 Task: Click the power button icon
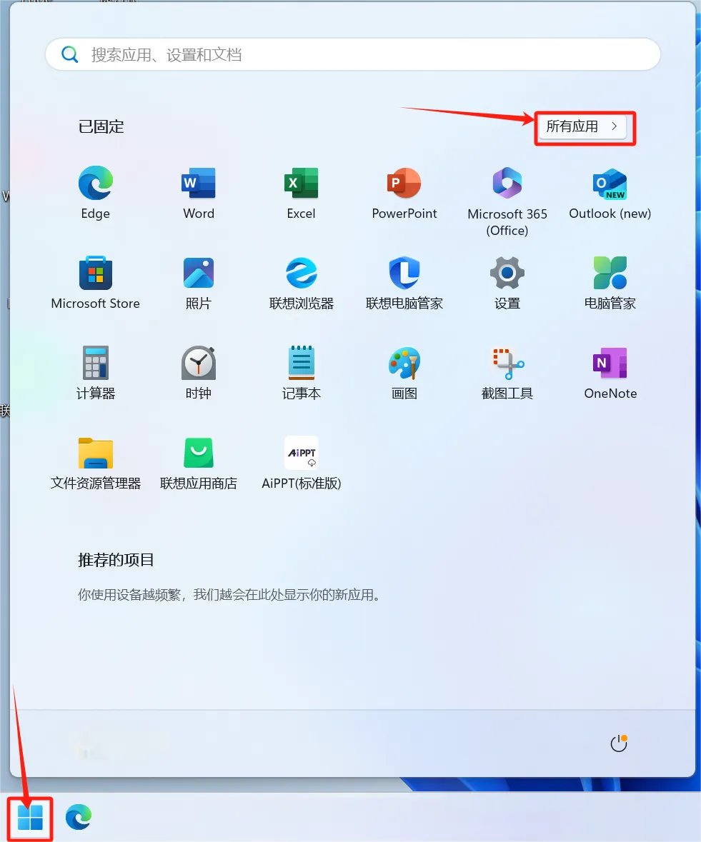coord(619,743)
